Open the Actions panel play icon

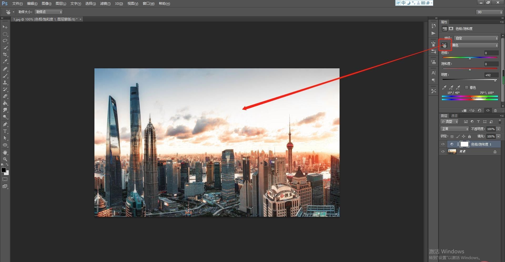(x=433, y=33)
